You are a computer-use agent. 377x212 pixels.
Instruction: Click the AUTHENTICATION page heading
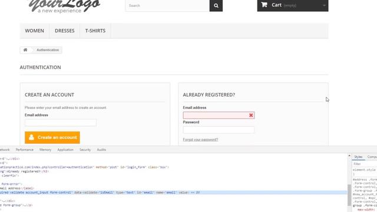41,67
